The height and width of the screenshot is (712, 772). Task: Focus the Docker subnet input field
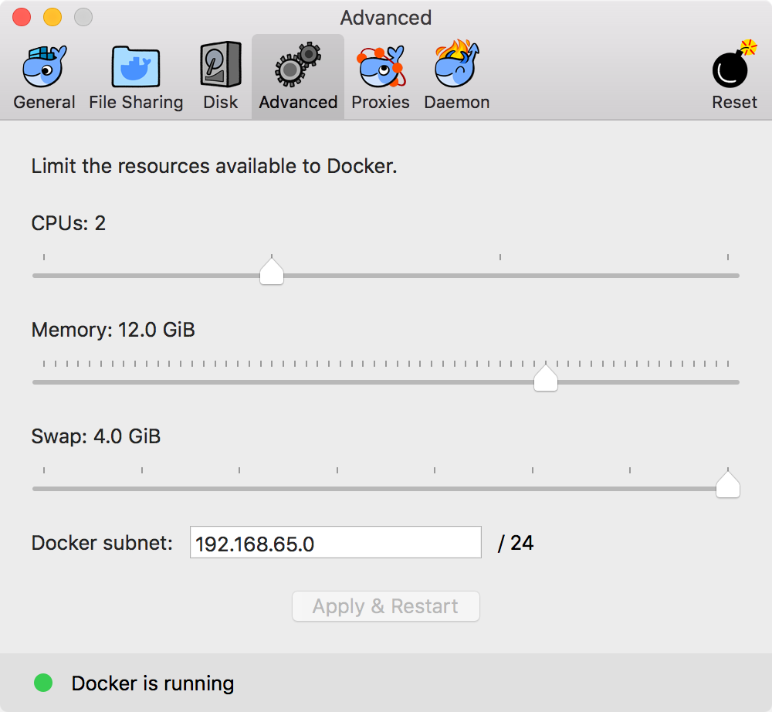click(336, 543)
